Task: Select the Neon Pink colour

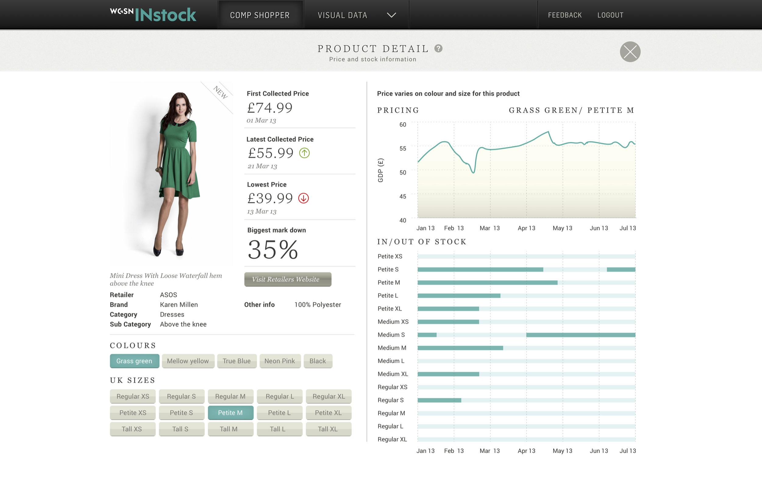Action: click(280, 361)
